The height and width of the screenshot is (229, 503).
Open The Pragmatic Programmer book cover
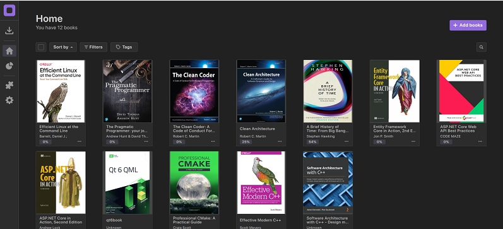click(127, 91)
